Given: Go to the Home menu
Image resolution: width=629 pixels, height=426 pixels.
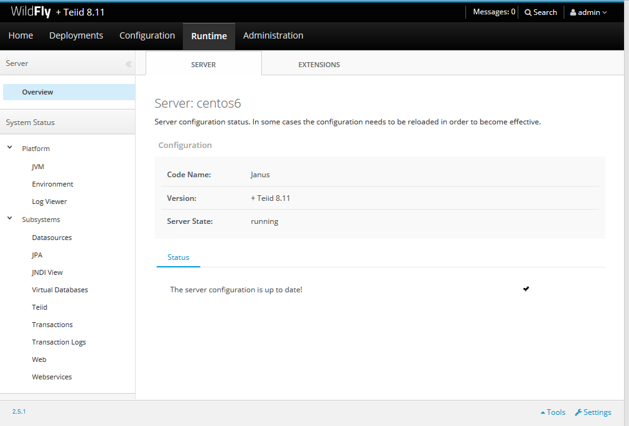Looking at the screenshot, I should click(21, 35).
